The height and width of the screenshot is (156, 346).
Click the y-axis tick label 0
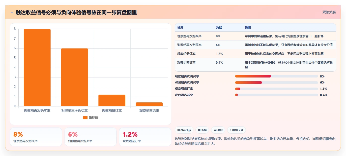15,106
